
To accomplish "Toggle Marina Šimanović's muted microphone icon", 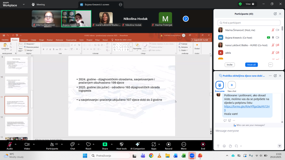I will click(x=273, y=30).
